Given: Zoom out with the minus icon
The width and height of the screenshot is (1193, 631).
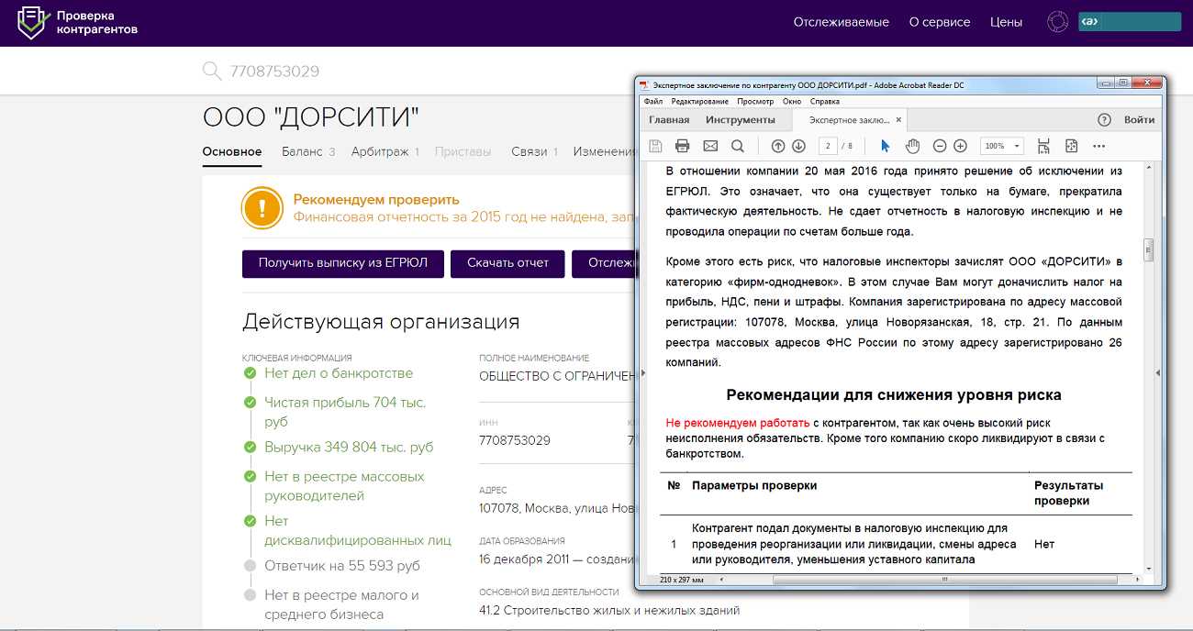Looking at the screenshot, I should pos(940,146).
